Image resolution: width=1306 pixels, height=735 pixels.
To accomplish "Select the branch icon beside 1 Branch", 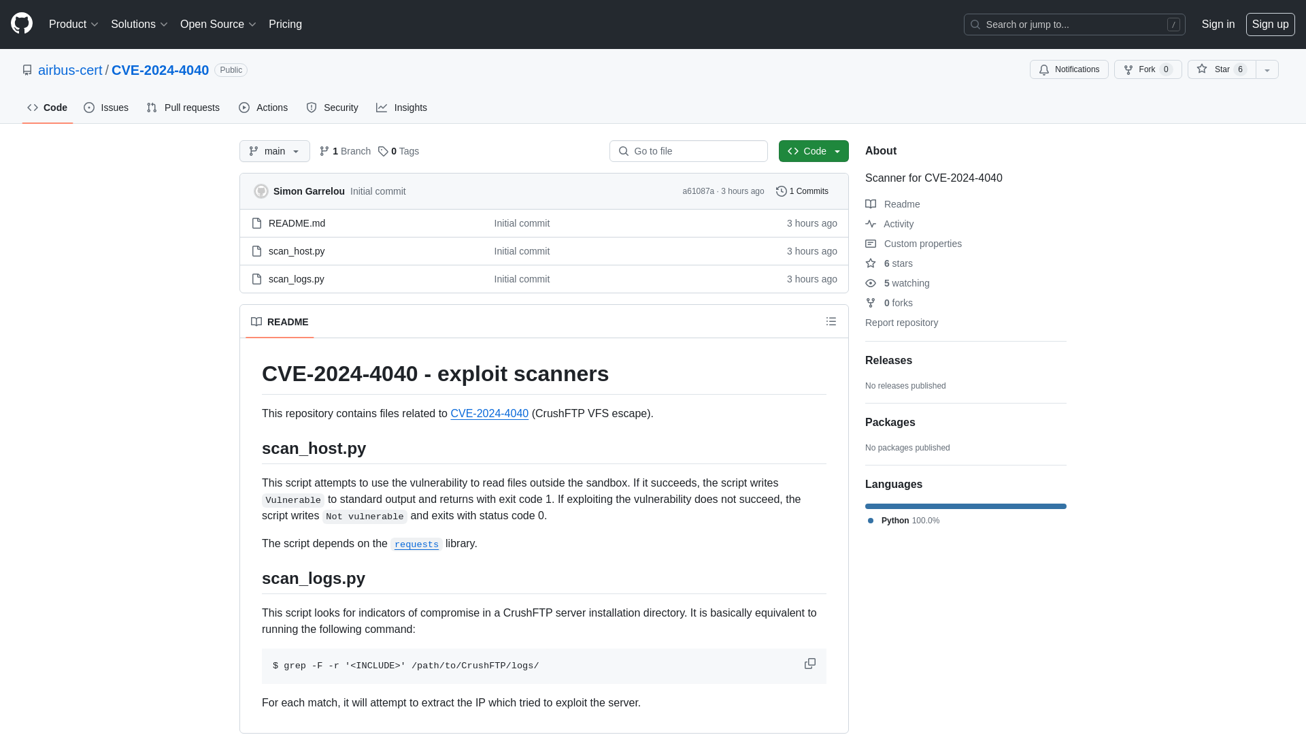I will pyautogui.click(x=324, y=151).
